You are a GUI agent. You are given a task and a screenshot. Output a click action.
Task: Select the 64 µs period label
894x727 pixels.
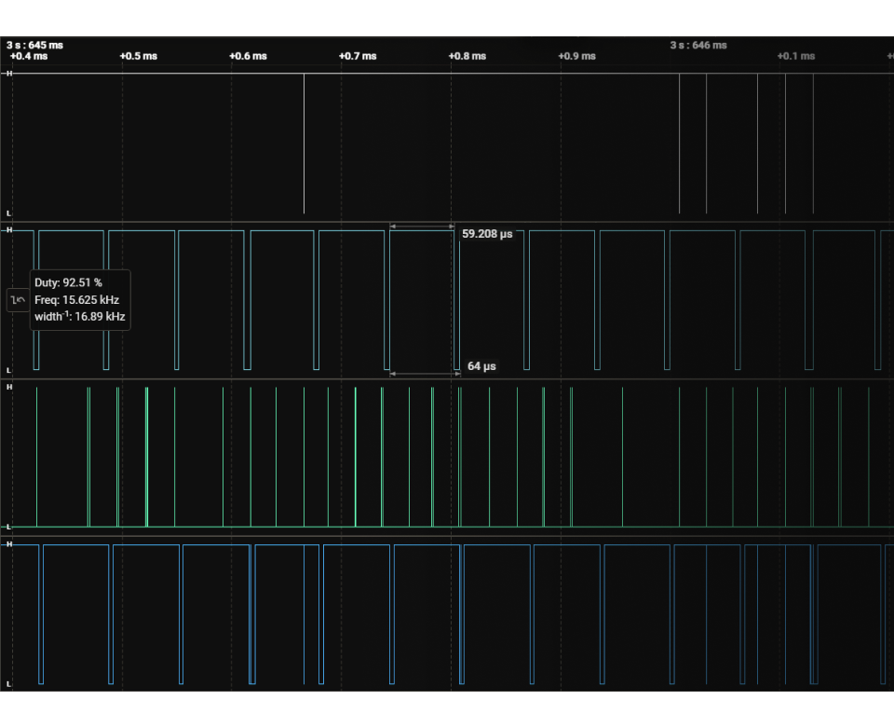pos(481,366)
